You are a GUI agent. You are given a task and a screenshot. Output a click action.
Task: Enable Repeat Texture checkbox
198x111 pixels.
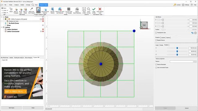[156, 40]
